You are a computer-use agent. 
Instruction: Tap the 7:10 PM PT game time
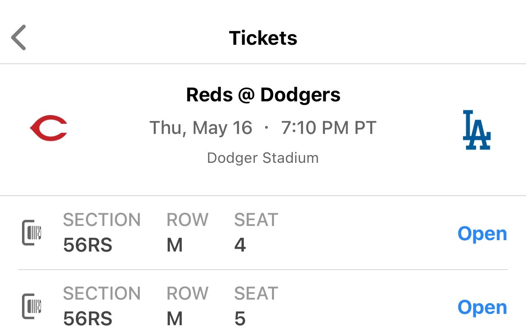(328, 128)
